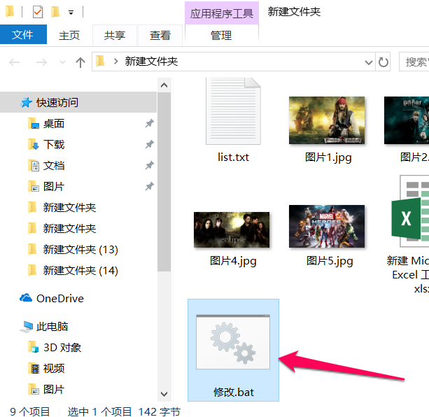Screen dimensions: 429x417
Task: Switch to the 管理 ribbon tab
Action: 221,35
